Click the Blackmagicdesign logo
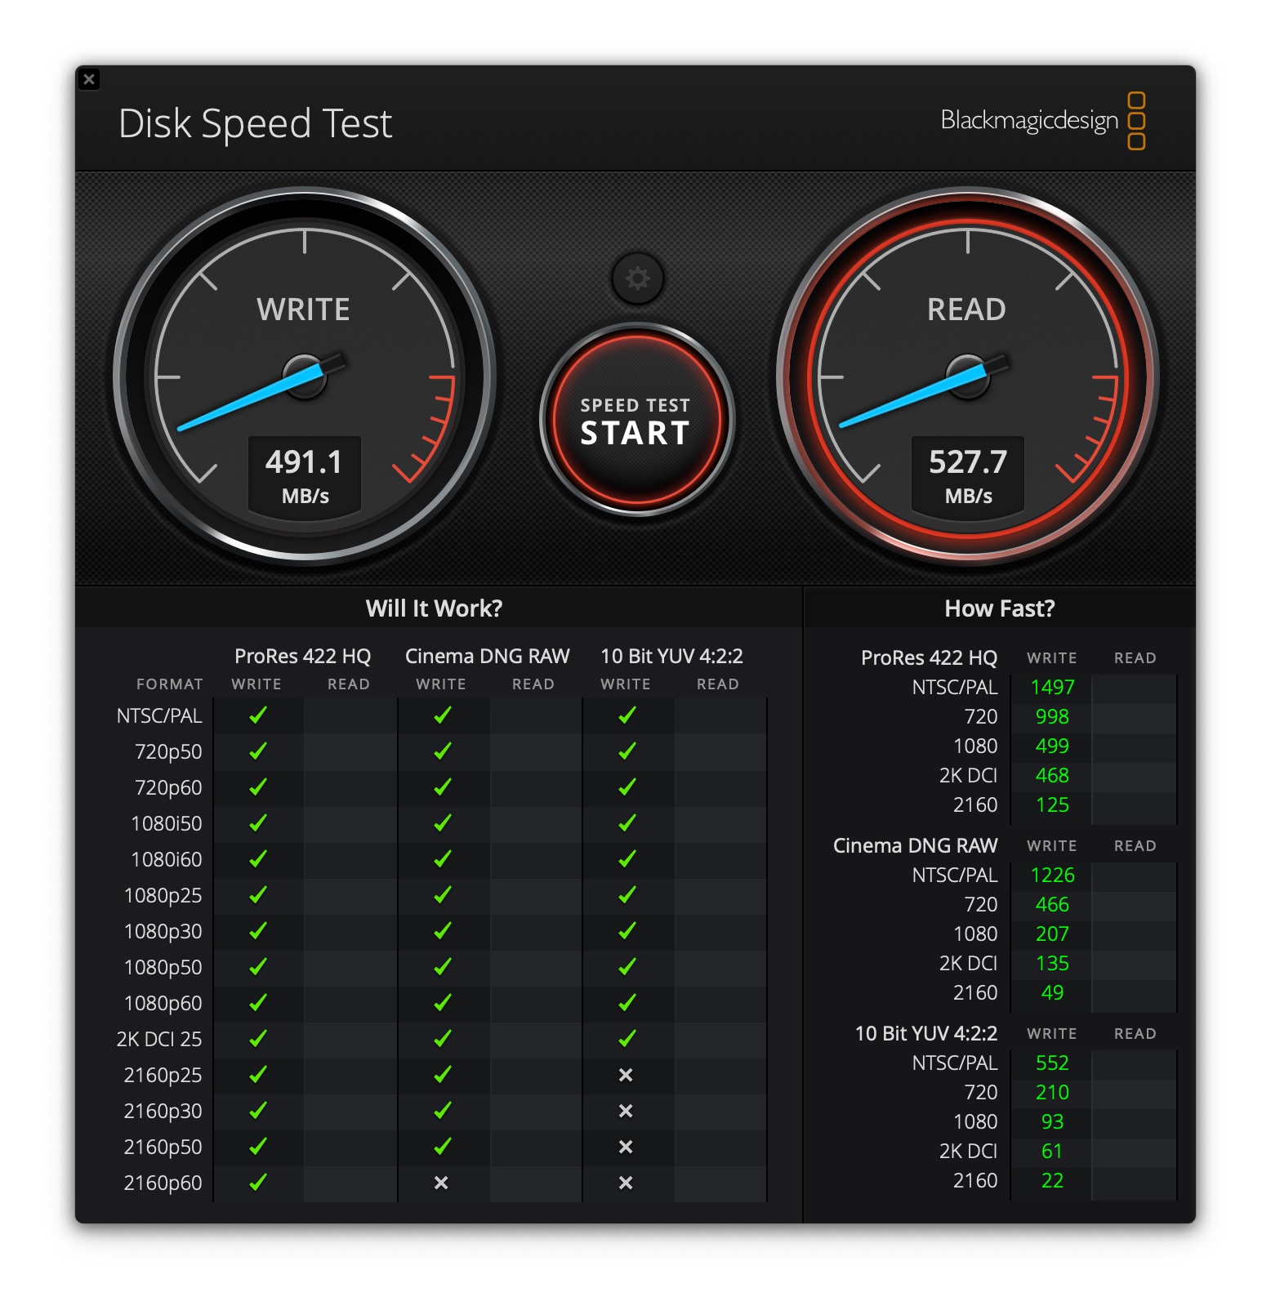Image resolution: width=1271 pixels, height=1310 pixels. click(1042, 121)
